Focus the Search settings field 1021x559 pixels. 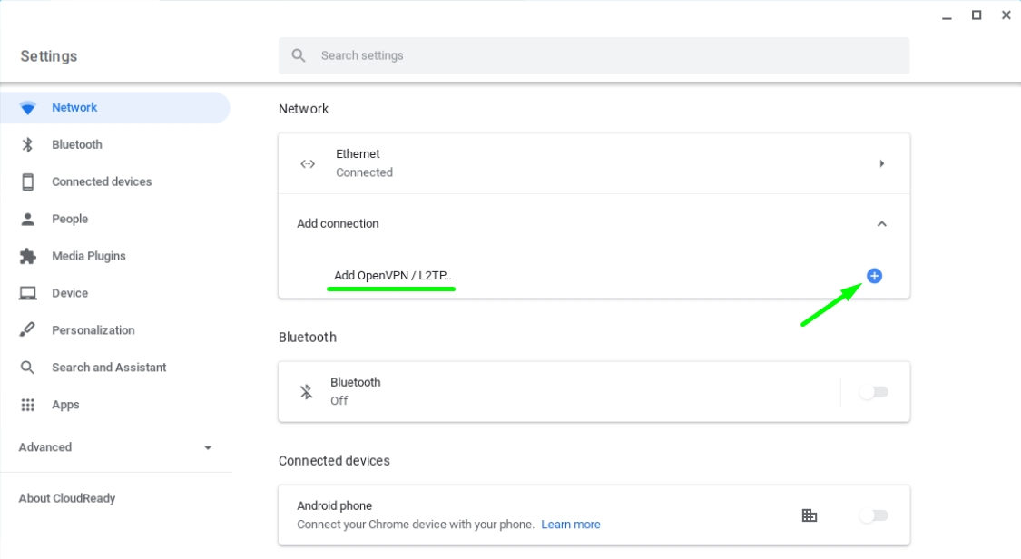[x=594, y=55]
